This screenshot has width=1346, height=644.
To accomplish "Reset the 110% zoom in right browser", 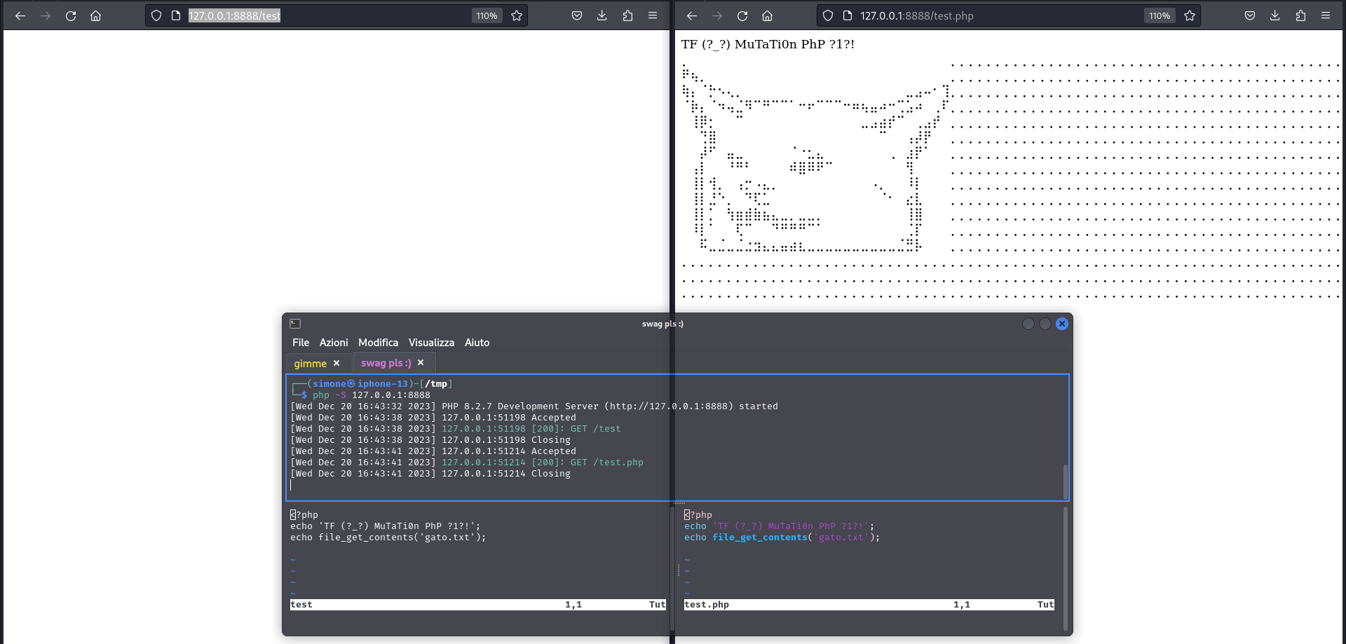I will [1160, 15].
